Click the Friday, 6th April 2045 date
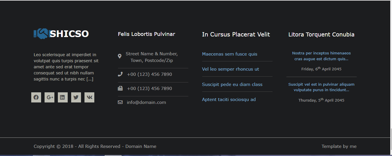The image size is (392, 156). 321,69
